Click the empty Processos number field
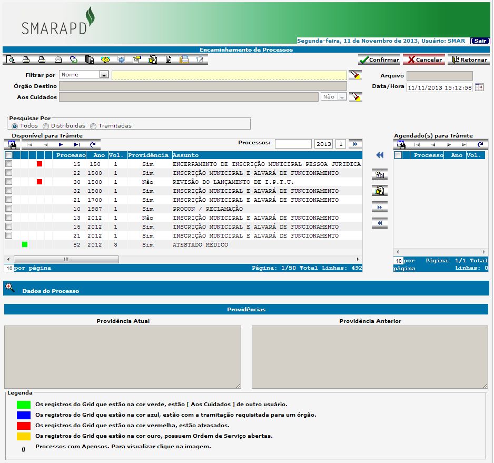Screen dimensions: 494x463 [293, 144]
